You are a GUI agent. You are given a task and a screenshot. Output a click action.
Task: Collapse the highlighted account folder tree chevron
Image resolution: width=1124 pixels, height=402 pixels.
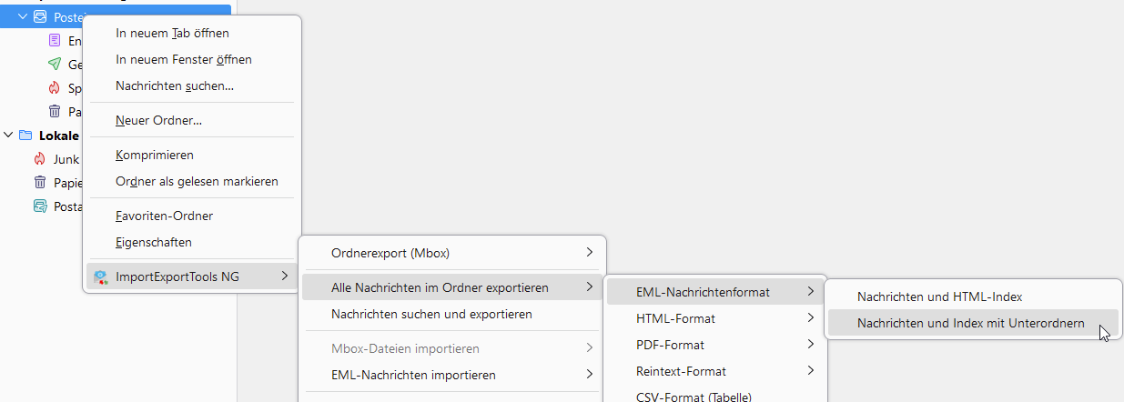tap(23, 17)
